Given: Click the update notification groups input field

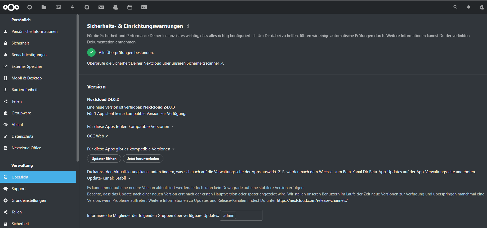Looking at the screenshot, I should [241, 215].
